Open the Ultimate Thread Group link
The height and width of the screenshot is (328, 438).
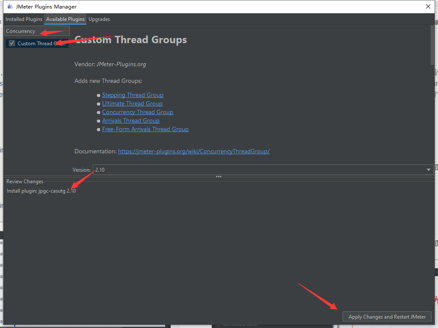pos(133,103)
